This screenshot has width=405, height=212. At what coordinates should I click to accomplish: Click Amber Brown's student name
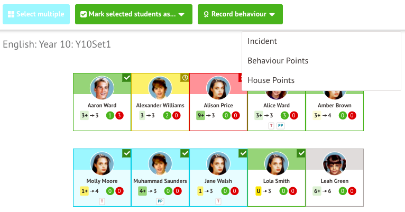tap(335, 105)
